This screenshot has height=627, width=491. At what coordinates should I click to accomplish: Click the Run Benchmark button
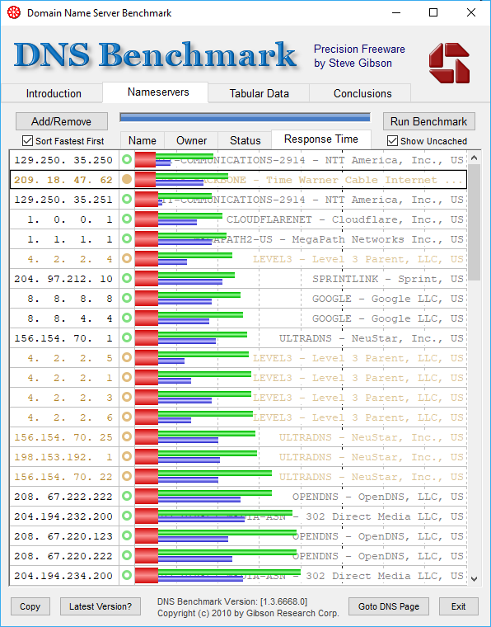[428, 121]
